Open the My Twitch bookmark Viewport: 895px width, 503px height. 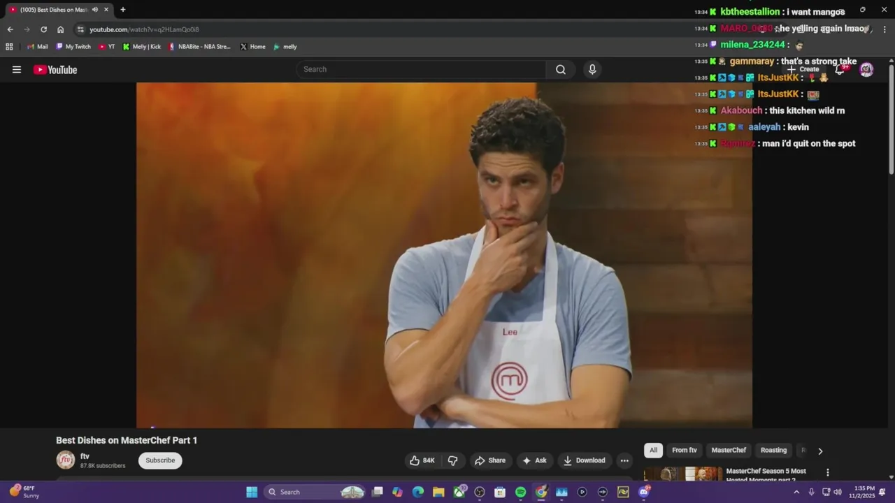coord(73,47)
